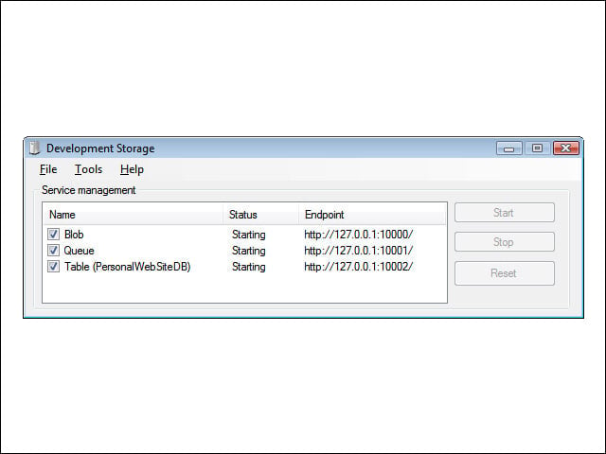Click the Stop button
Image resolution: width=606 pixels, height=454 pixels.
coord(505,242)
